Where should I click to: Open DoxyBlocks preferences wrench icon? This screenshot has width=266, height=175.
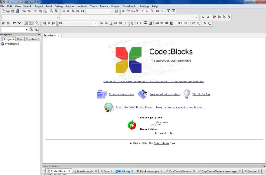[x=37, y=23]
